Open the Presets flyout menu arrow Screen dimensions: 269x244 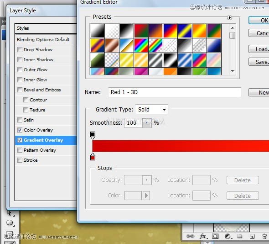pos(229,17)
